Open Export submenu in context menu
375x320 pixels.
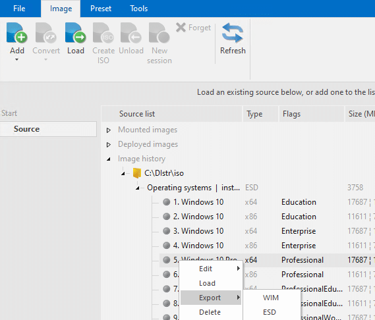211,298
